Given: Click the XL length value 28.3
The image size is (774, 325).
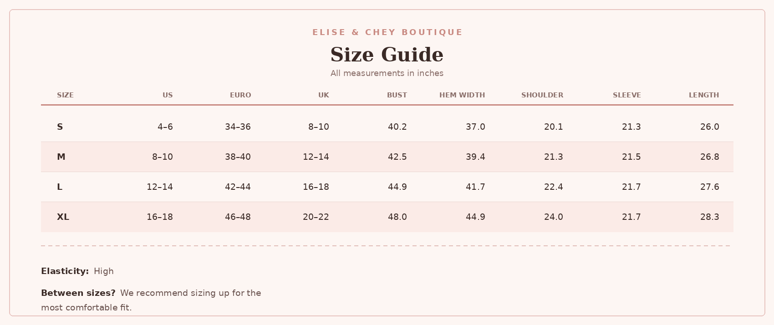Looking at the screenshot, I should 710,217.
